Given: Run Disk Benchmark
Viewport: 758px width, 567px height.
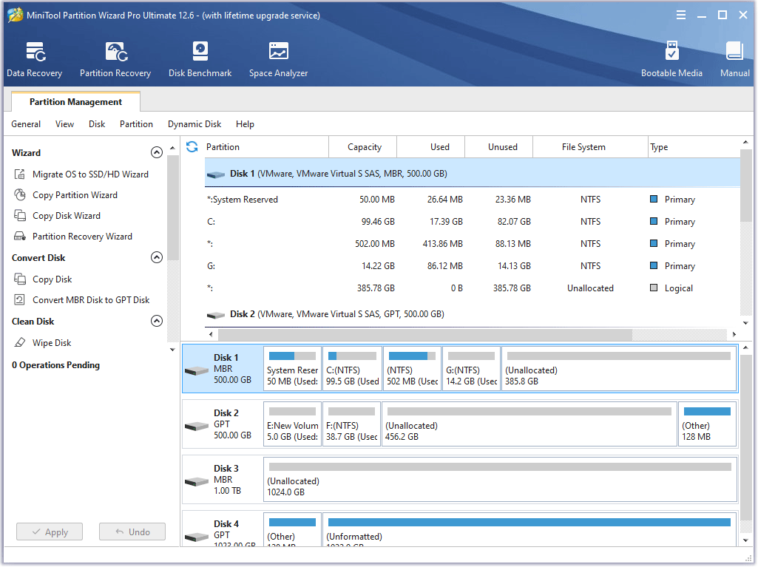Looking at the screenshot, I should [x=200, y=58].
